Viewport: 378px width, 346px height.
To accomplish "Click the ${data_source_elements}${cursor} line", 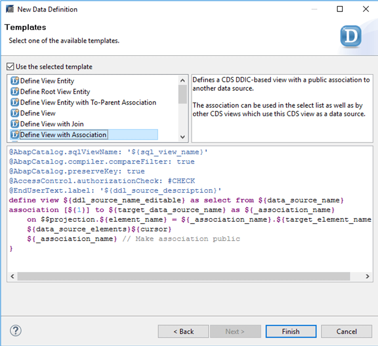I will (99, 229).
